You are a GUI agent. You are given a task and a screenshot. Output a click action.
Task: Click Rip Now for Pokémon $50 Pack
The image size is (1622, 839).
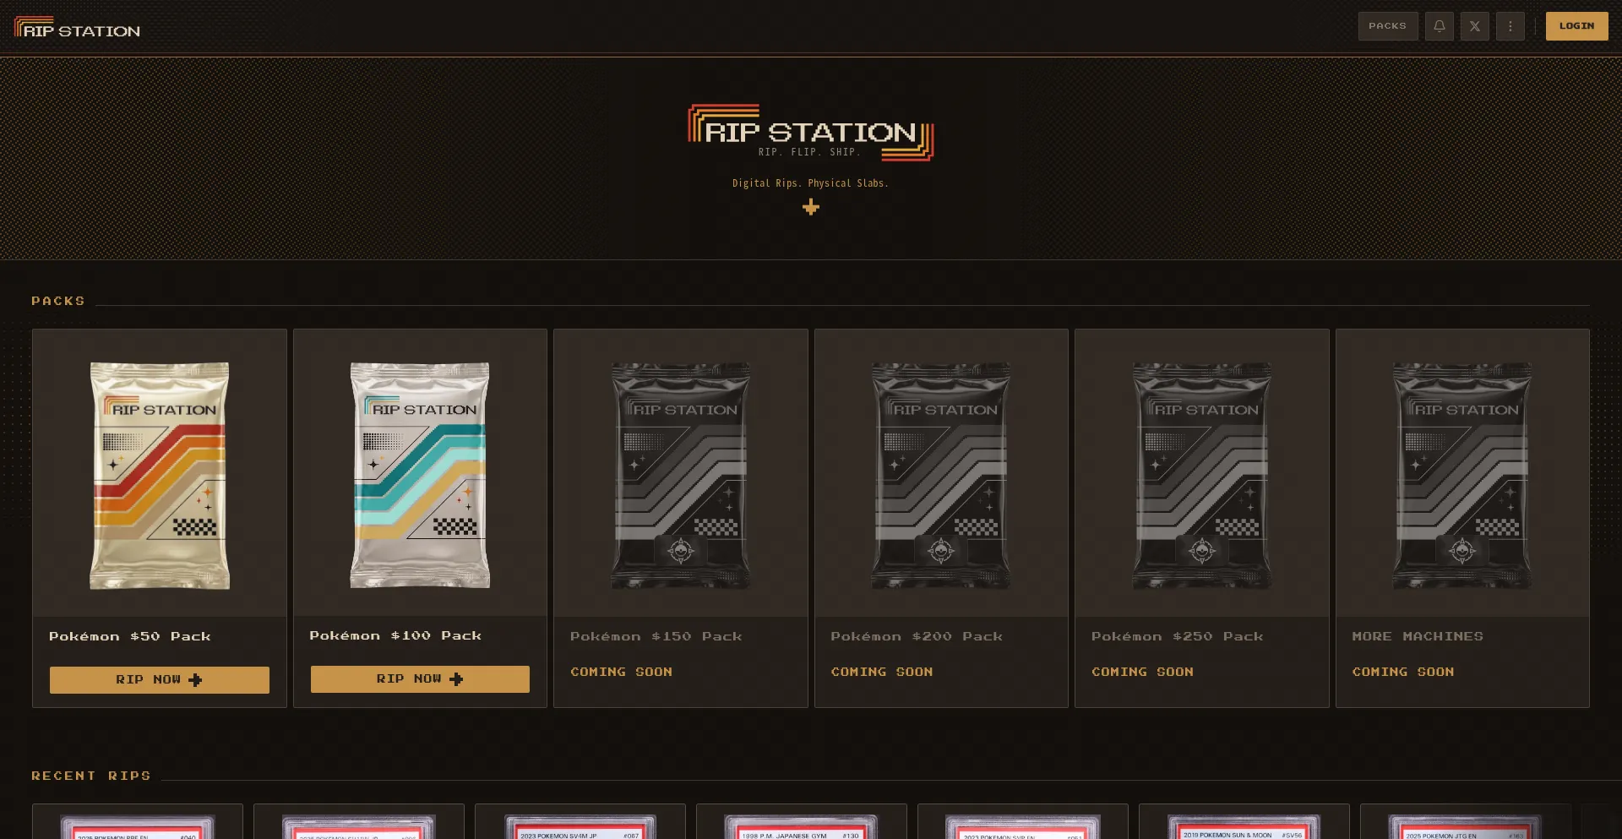160,680
